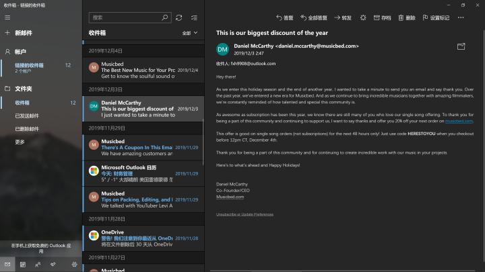Viewport: 485px width, 272px height.
Task: Click the 2019年11月29日 date group header
Action: click(x=143, y=128)
